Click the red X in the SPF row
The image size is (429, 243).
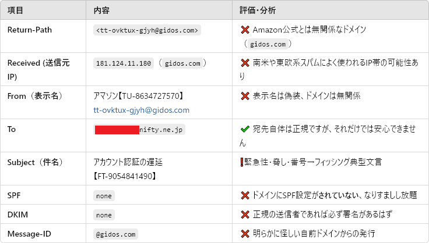(x=245, y=195)
